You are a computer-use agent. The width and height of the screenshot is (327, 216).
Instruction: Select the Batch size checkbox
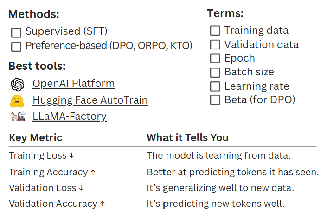tap(215, 73)
